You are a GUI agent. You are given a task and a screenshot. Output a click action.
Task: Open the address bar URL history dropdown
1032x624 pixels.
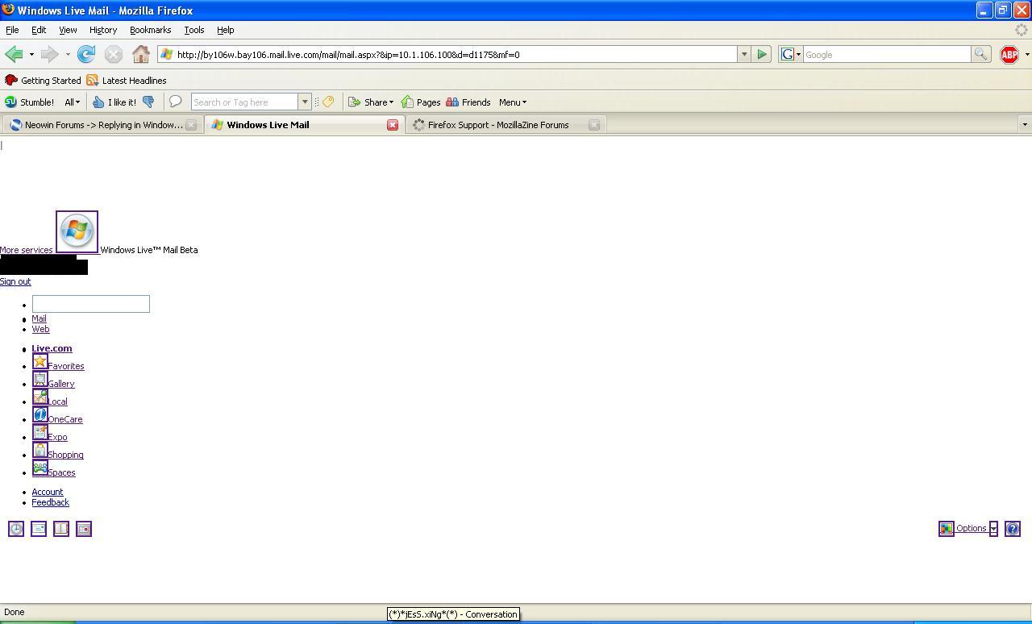click(x=744, y=55)
